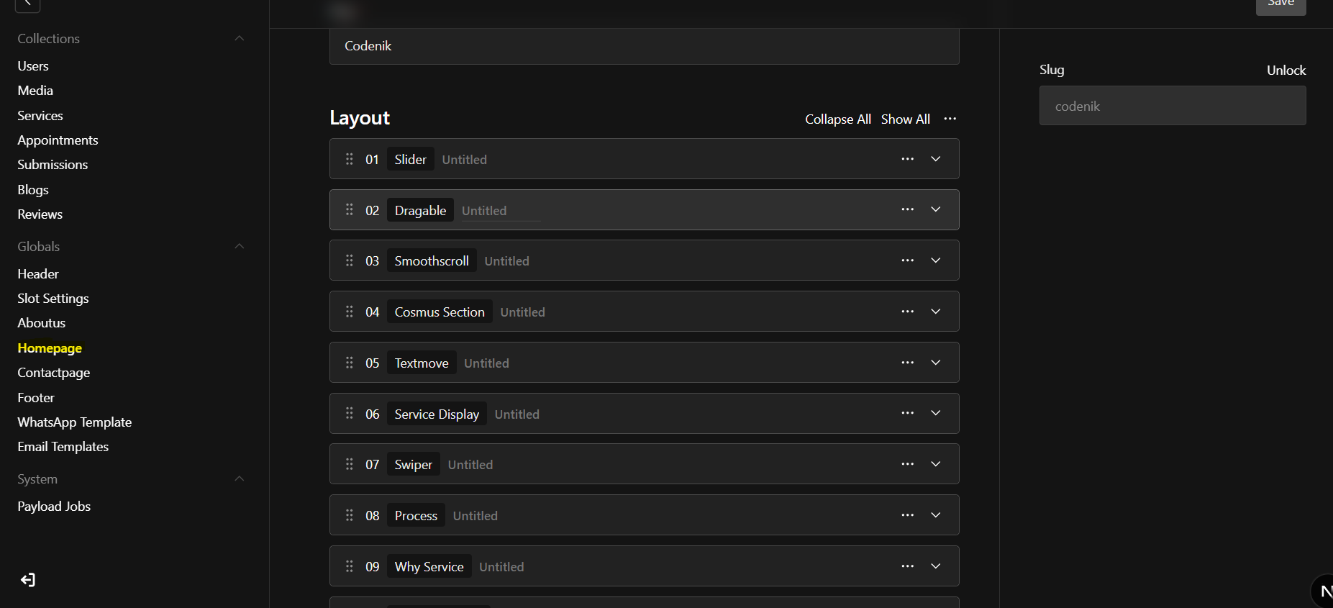This screenshot has height=608, width=1333.
Task: Click the logout icon in sidebar
Action: point(28,580)
